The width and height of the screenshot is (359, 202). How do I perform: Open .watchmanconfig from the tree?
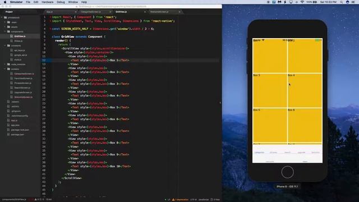point(20,116)
